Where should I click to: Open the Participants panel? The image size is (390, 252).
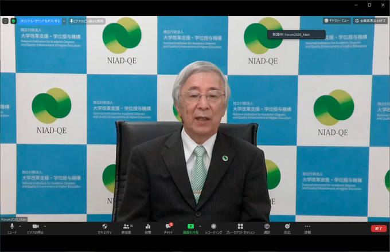point(126,227)
